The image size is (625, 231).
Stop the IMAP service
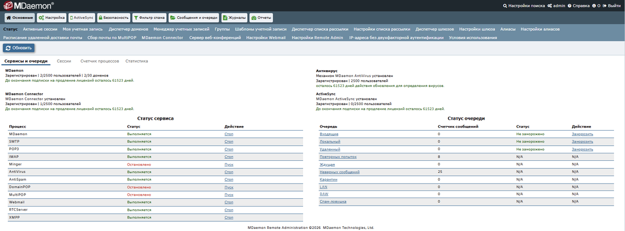click(229, 157)
